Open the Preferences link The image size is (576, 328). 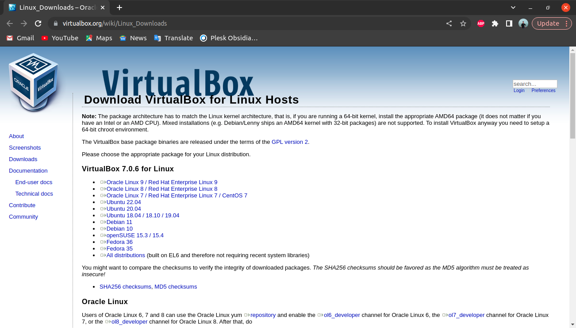[543, 90]
